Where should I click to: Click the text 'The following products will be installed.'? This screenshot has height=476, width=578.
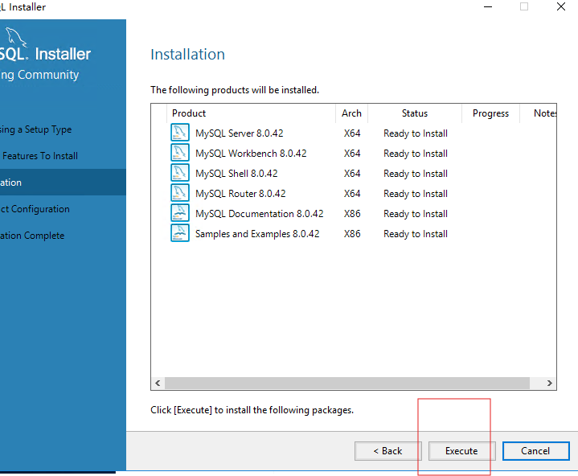point(235,90)
